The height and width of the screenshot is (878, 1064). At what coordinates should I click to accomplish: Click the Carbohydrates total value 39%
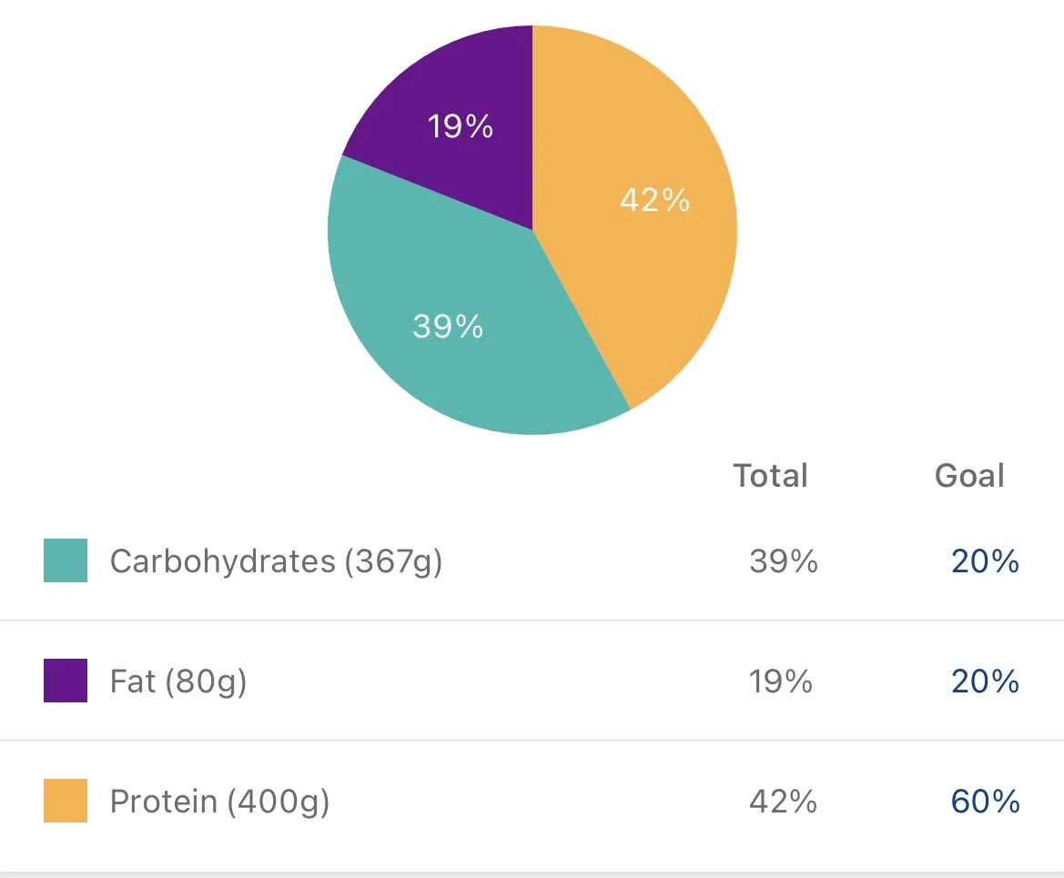pyautogui.click(x=784, y=561)
